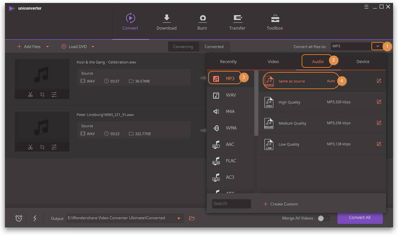
Task: Click file name Peter Lindborg16993_221_31.wav
Action: (105, 115)
